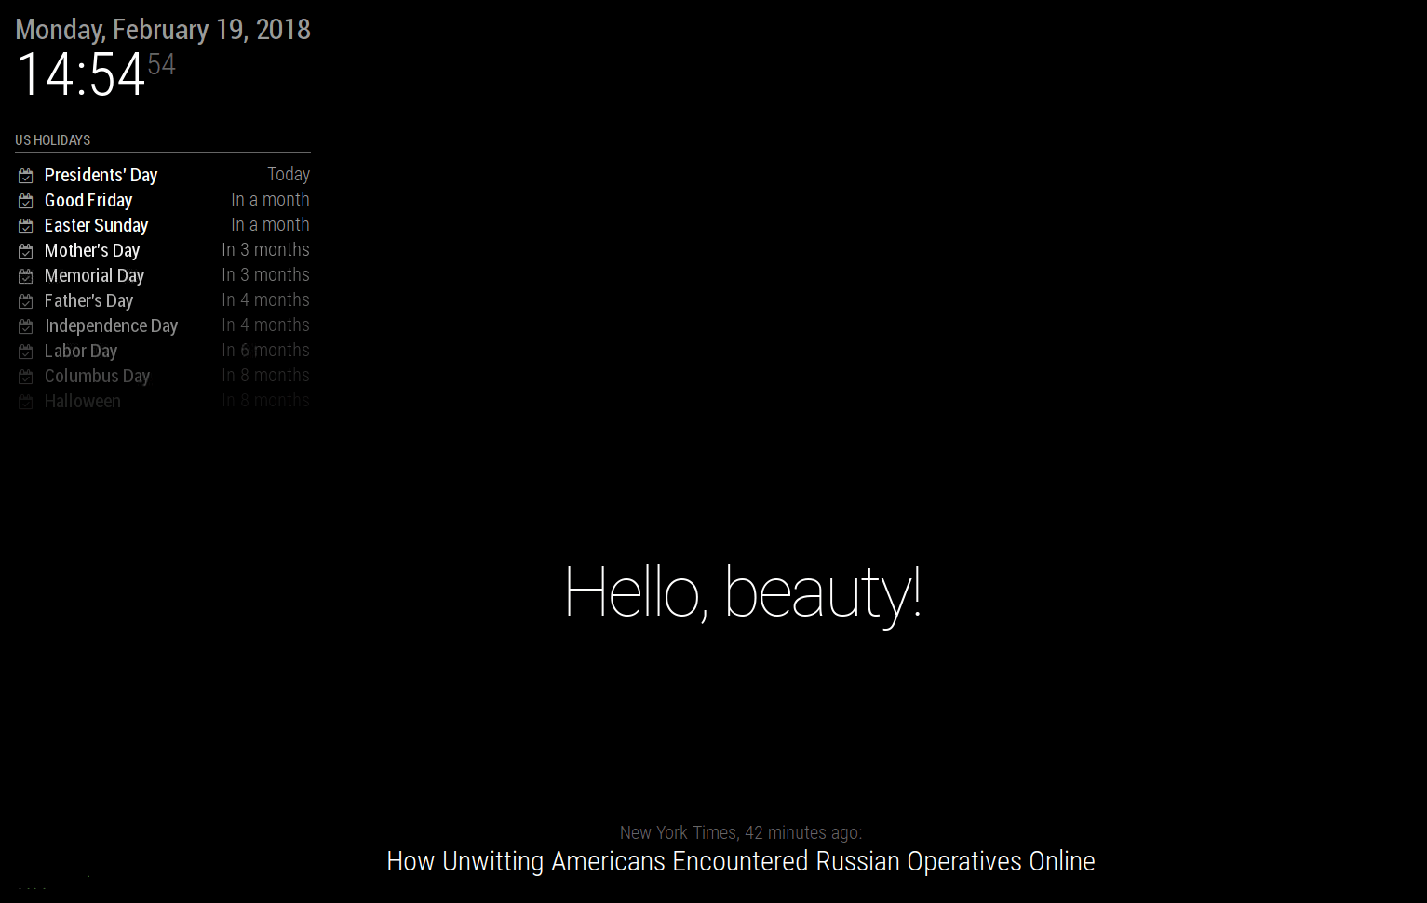Select the Presidents' Day holiday entry
The height and width of the screenshot is (903, 1427).
pyautogui.click(x=101, y=175)
